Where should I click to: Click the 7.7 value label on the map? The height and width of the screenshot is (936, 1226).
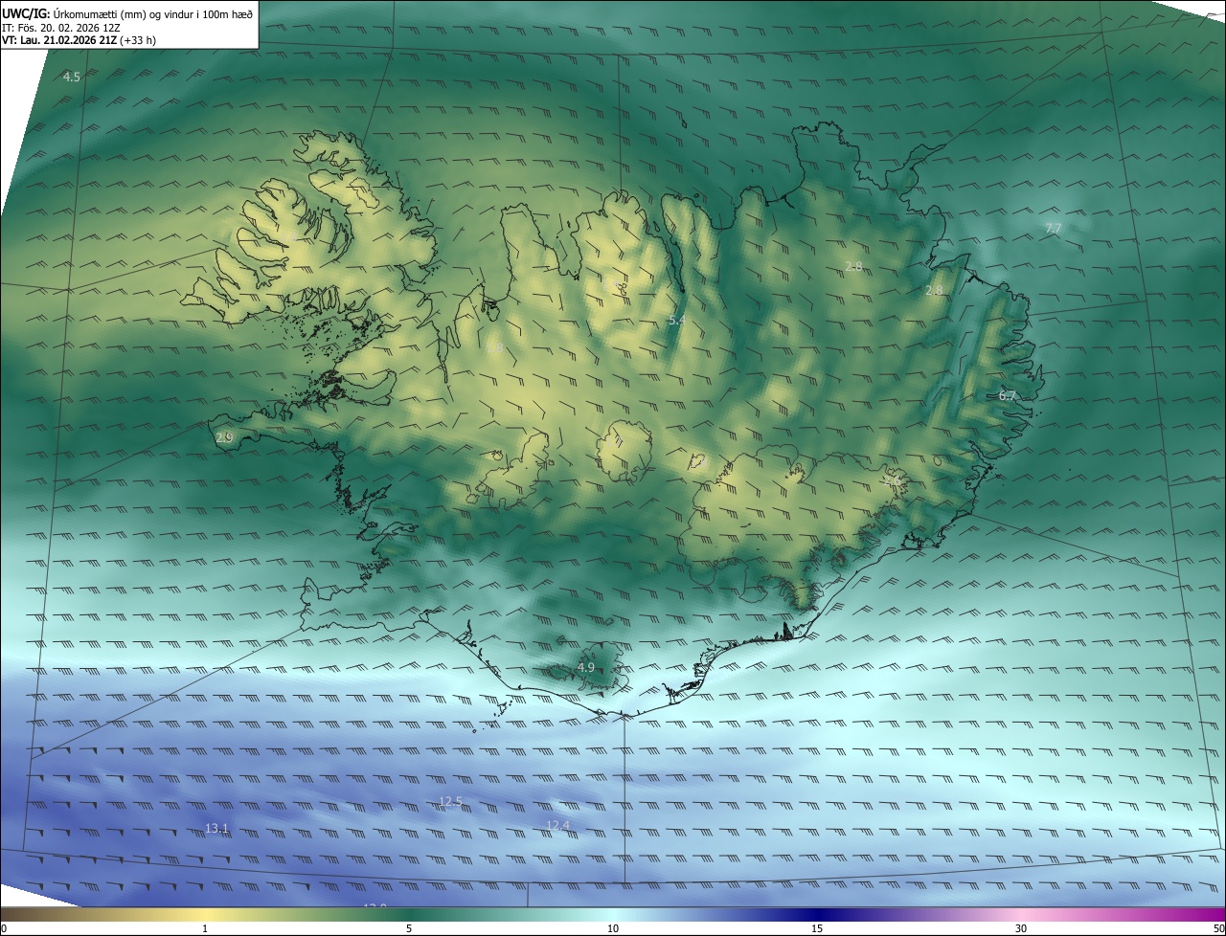pos(1053,228)
